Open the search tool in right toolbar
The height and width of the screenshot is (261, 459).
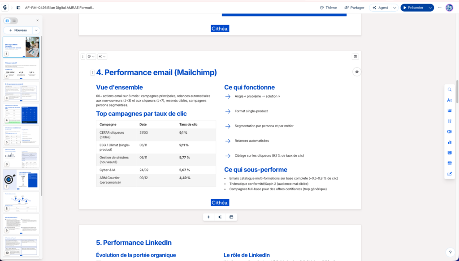(x=450, y=90)
